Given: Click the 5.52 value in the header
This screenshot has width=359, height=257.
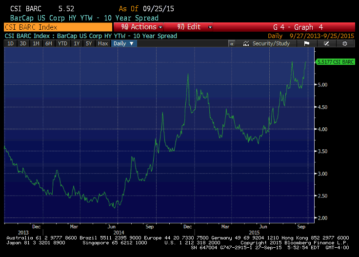Looking at the screenshot, I should tap(66, 9).
